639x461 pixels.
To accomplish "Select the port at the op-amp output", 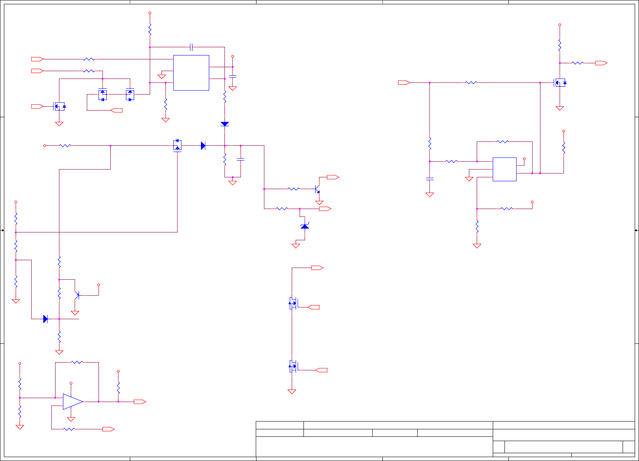I will pos(140,402).
